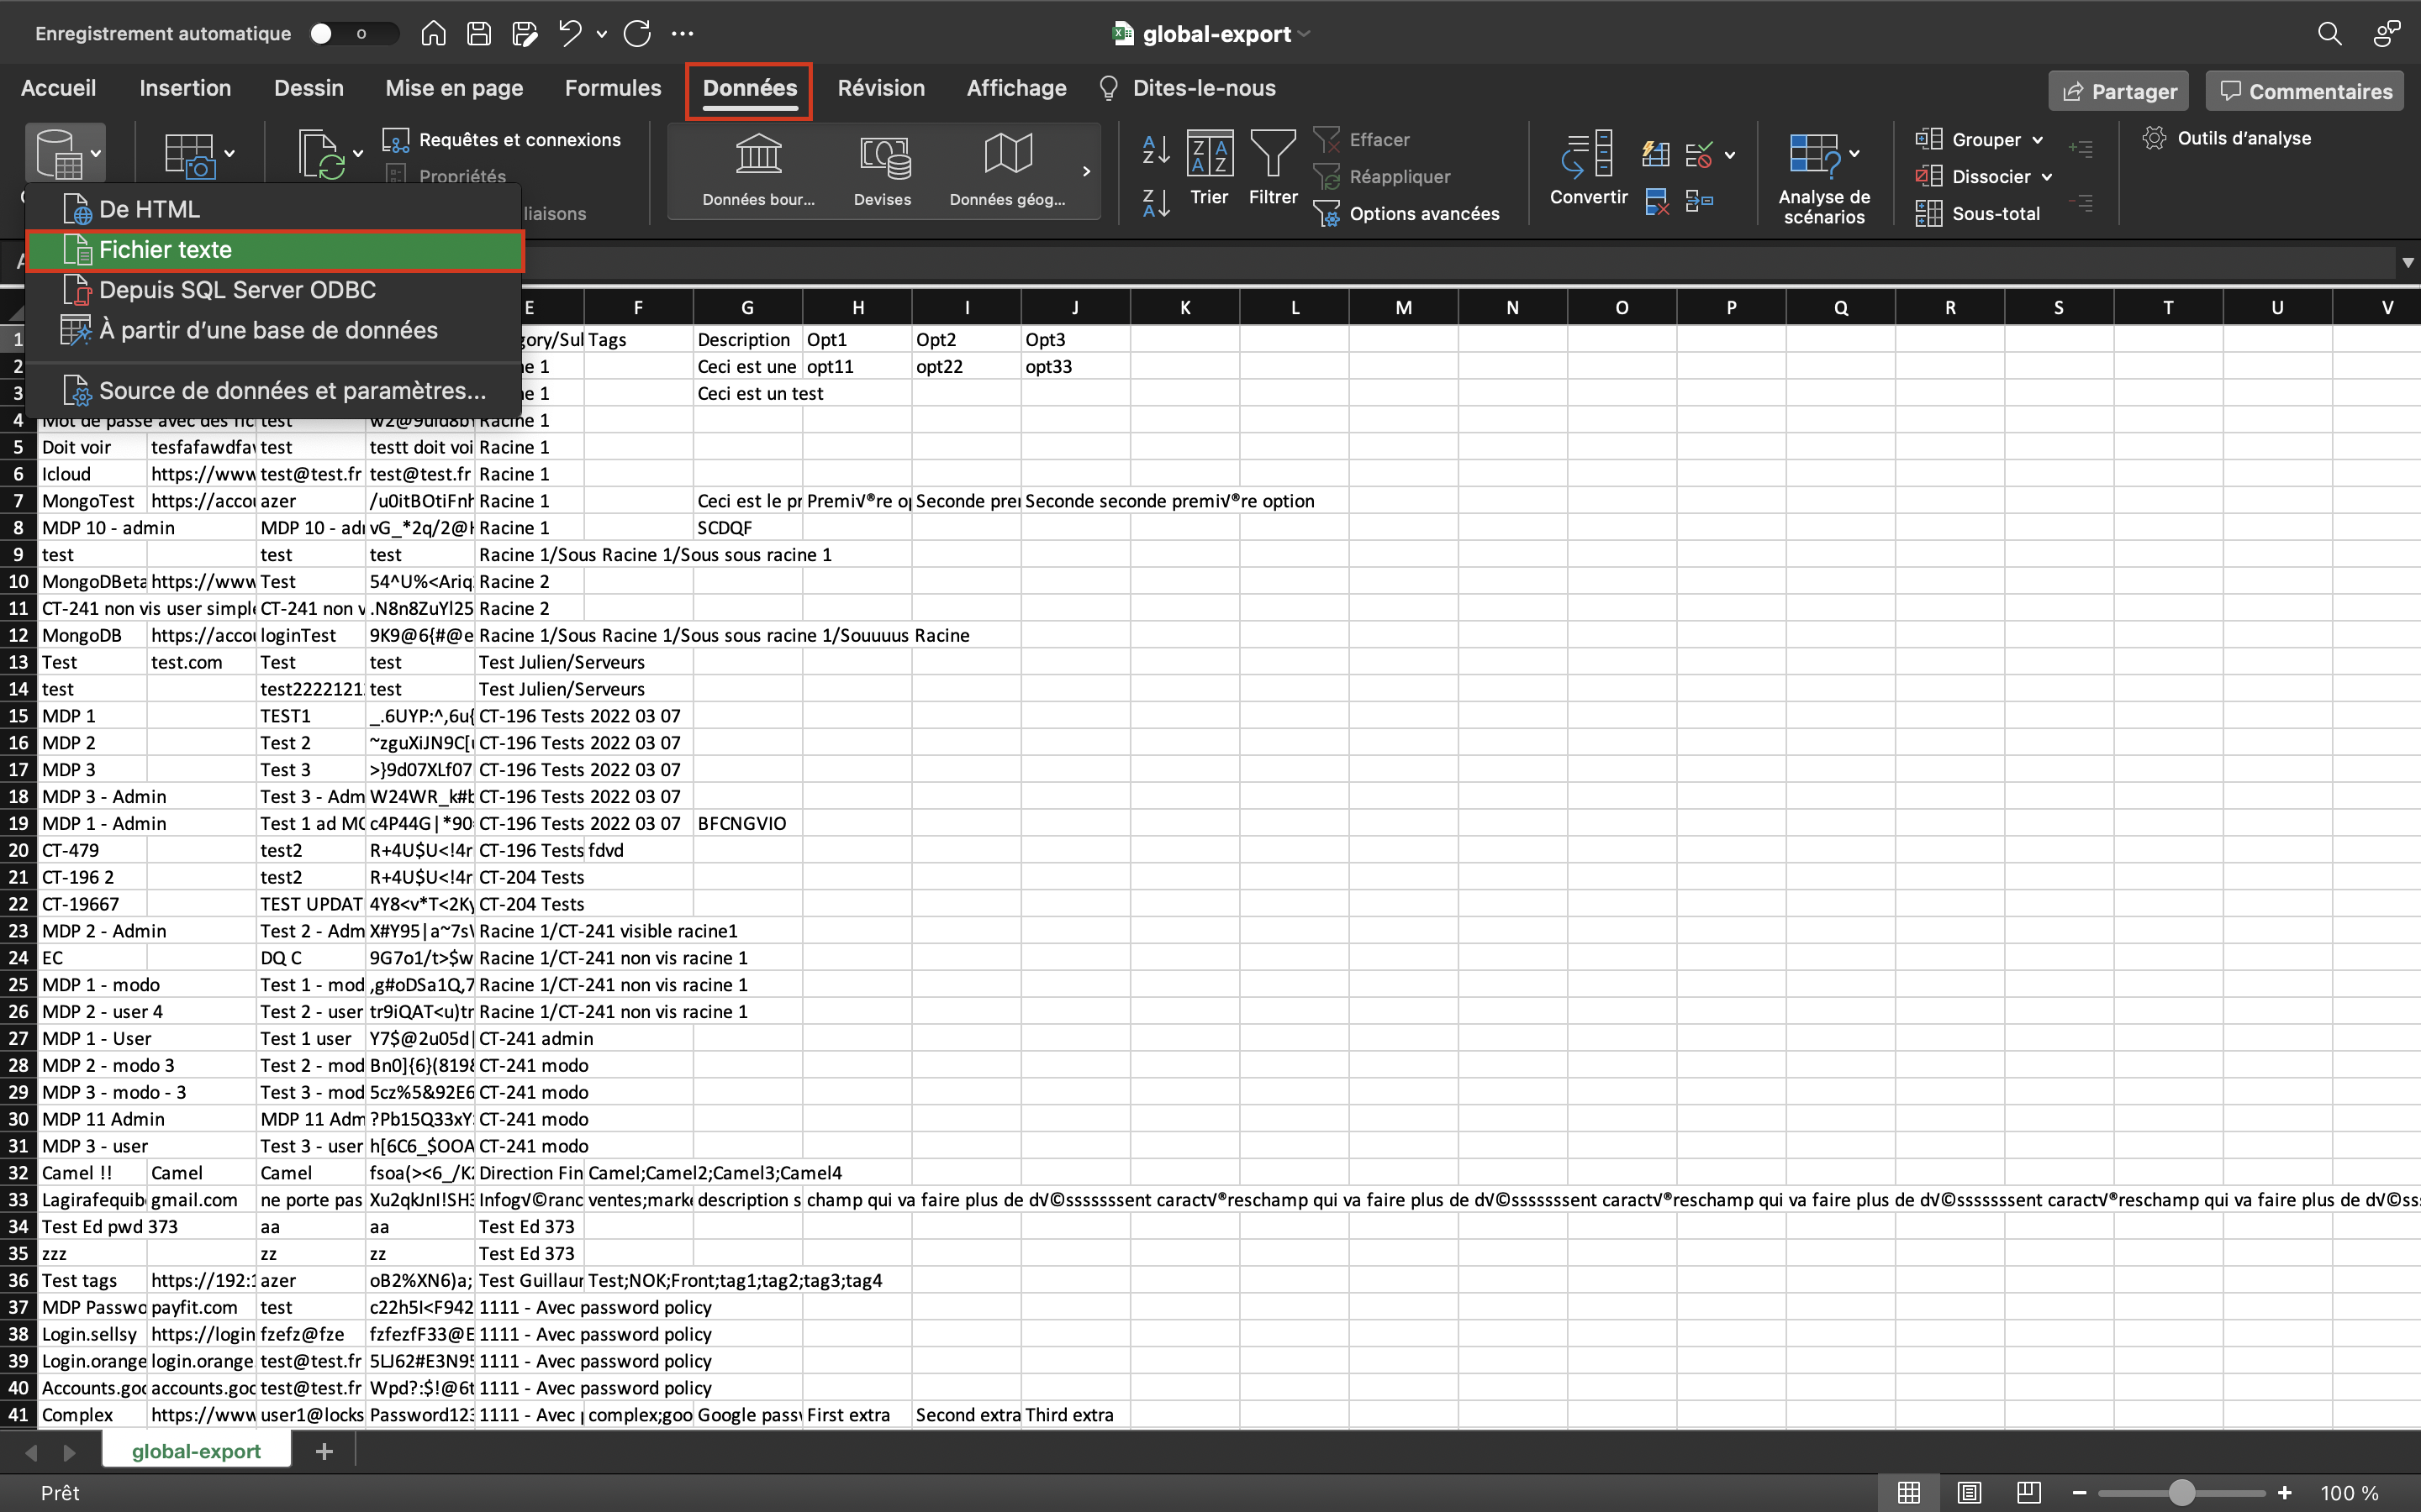The height and width of the screenshot is (1512, 2421).
Task: Click the Convertir text-to-columns icon
Action: [x=1588, y=155]
